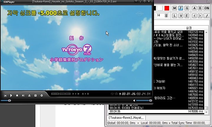Click the Local sync time in status bar

(x=154, y=123)
